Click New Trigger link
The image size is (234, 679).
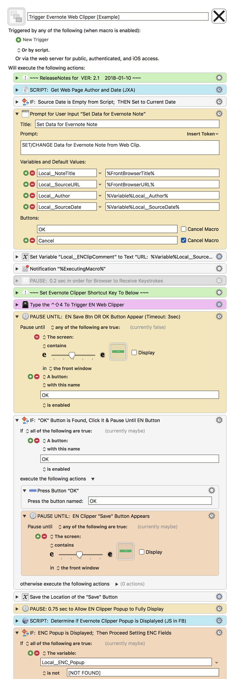pyautogui.click(x=36, y=40)
